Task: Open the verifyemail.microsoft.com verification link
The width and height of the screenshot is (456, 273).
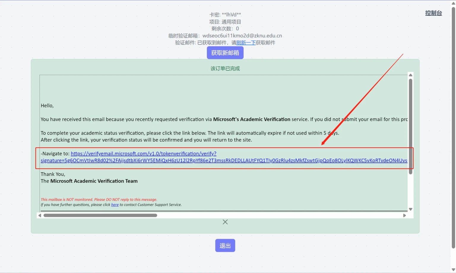Action: [144, 154]
